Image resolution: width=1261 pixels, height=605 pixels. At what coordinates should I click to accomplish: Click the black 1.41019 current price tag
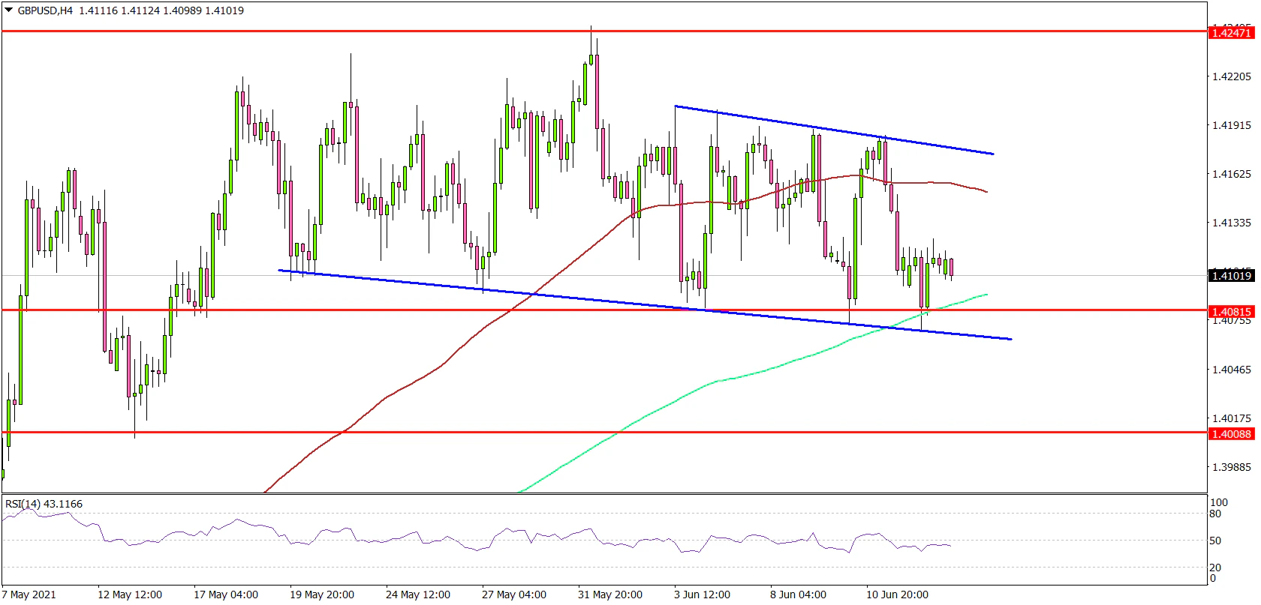(1231, 275)
